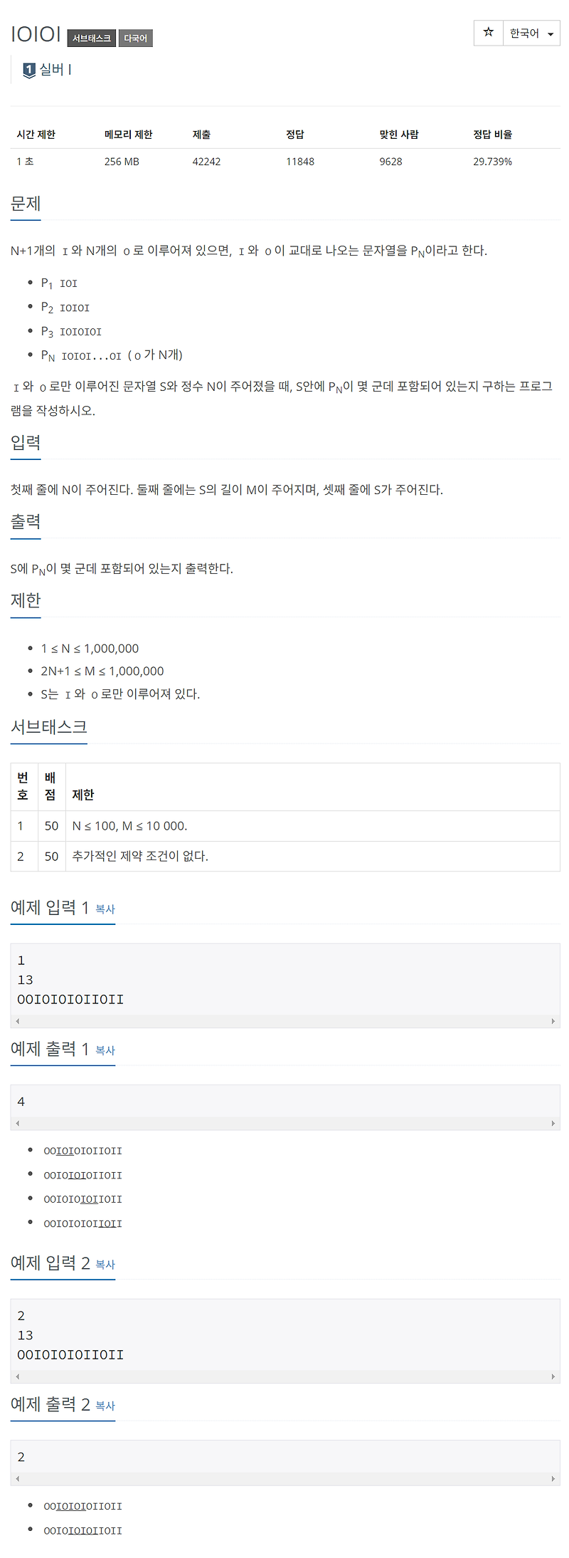Screen dimensions: 569x1558
Task: Bookmark the problem with the star icon
Action: (488, 33)
